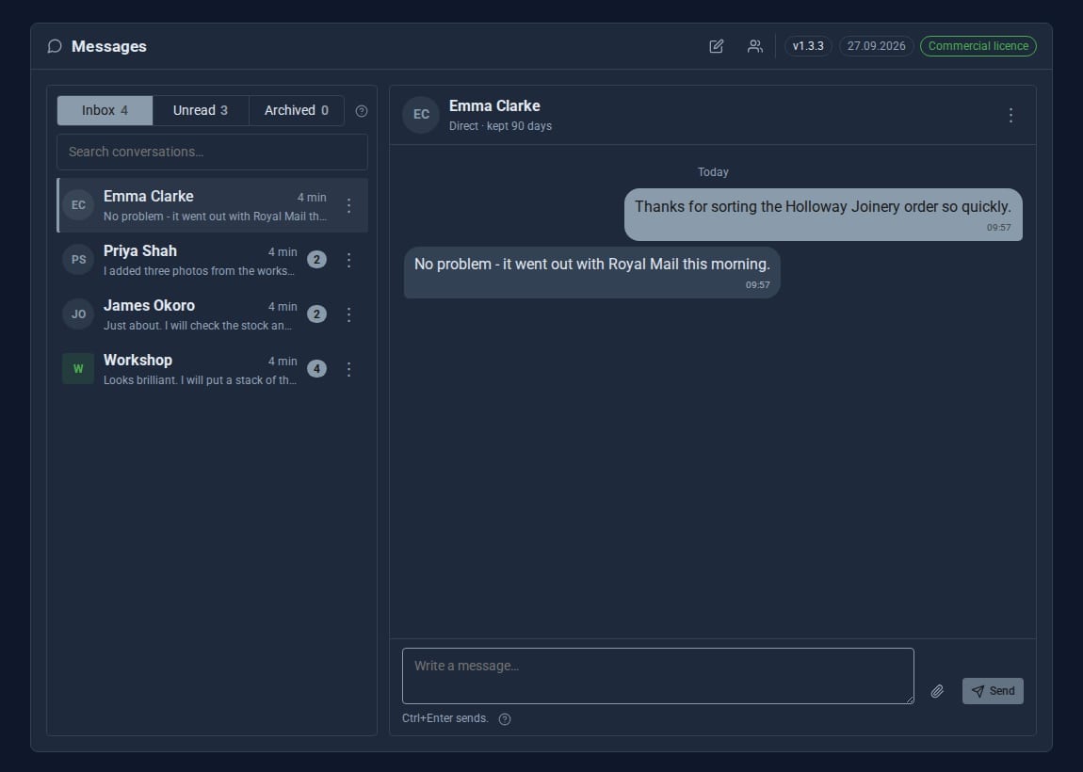Click the Direct · kept 90 days subtitle
This screenshot has width=1083, height=772.
[500, 126]
